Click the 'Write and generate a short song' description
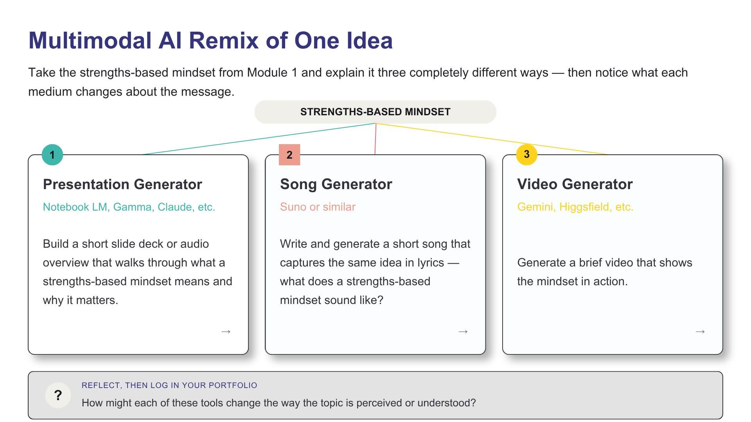This screenshot has height=422, width=751. [375, 272]
